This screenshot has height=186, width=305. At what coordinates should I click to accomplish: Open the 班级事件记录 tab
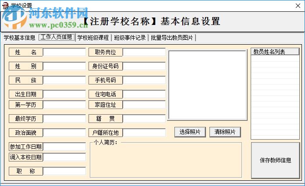pyautogui.click(x=130, y=38)
